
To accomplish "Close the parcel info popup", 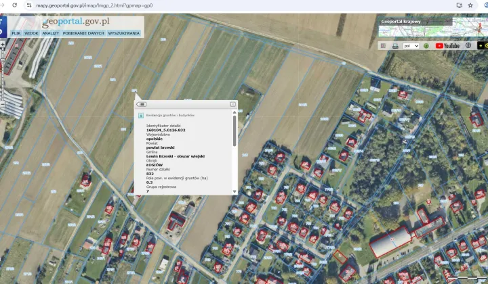I will pyautogui.click(x=232, y=104).
